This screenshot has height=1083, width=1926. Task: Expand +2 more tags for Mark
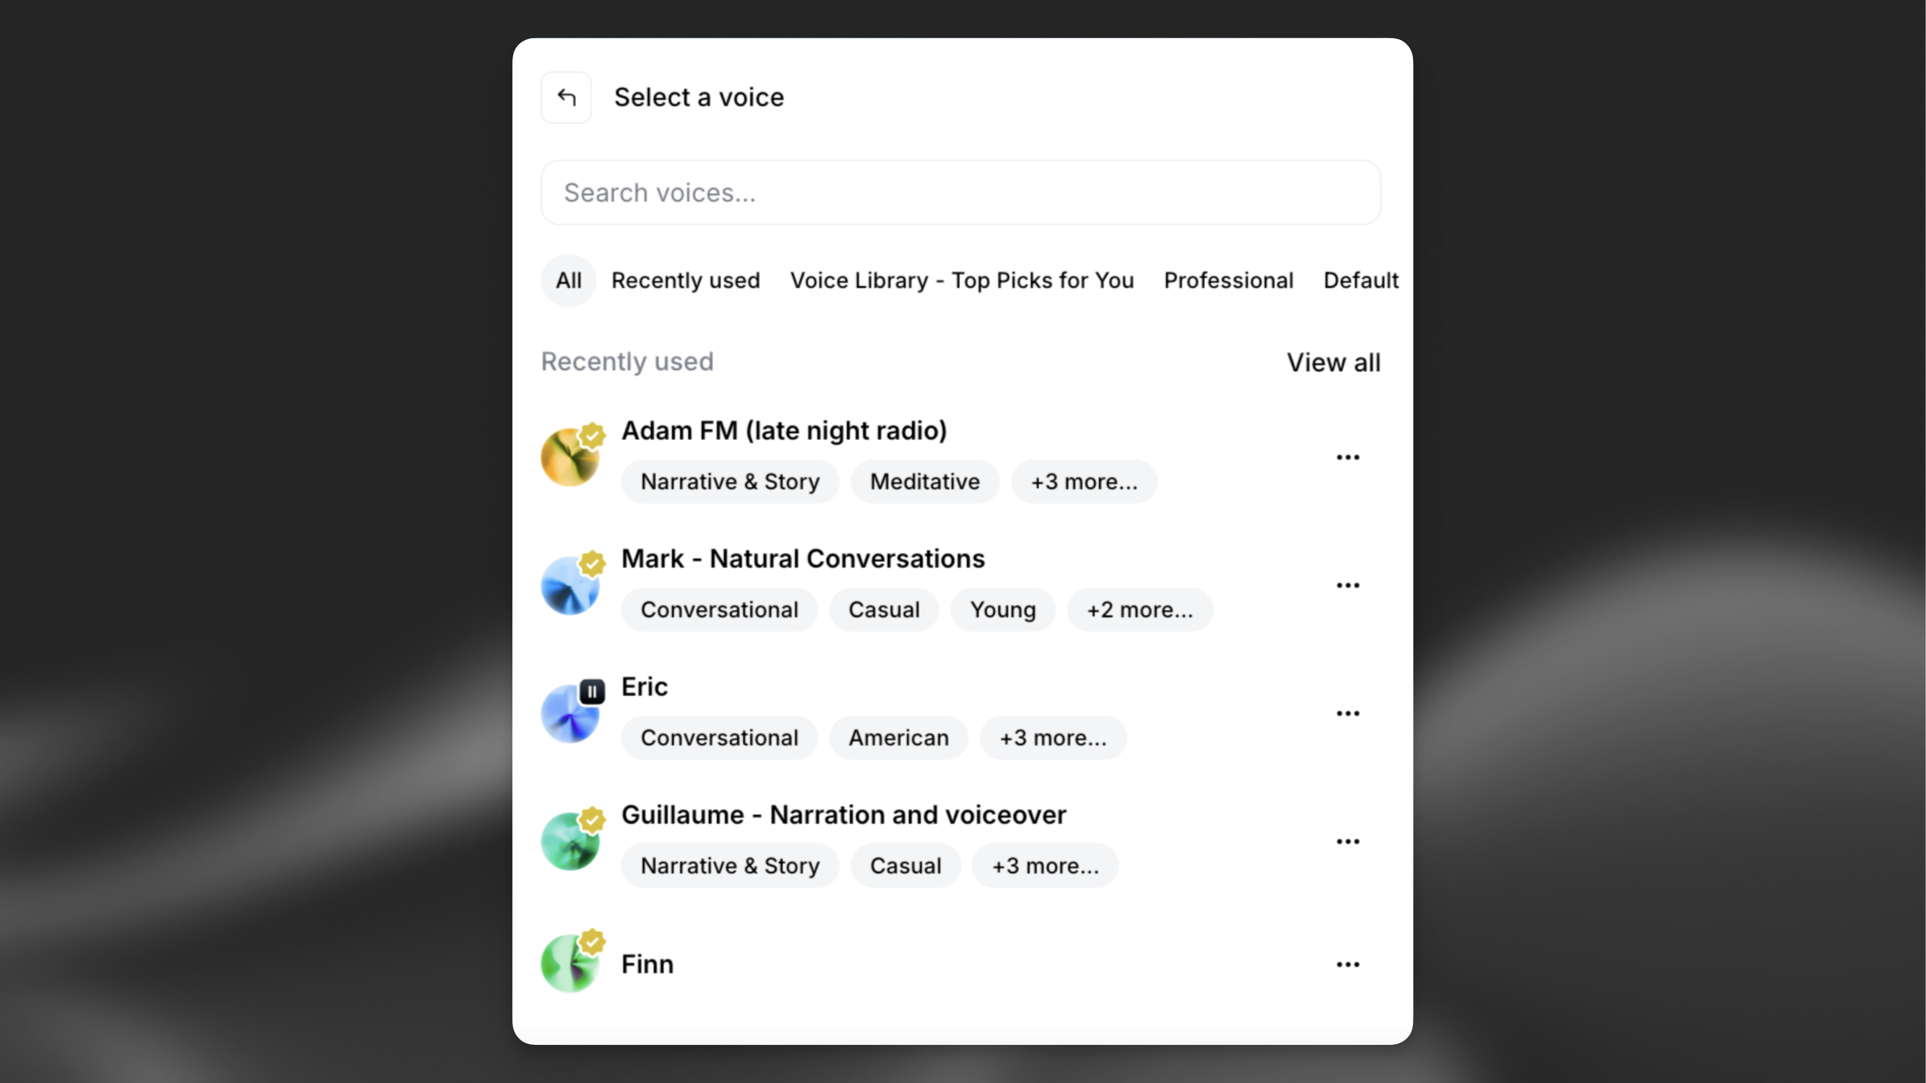(1140, 609)
